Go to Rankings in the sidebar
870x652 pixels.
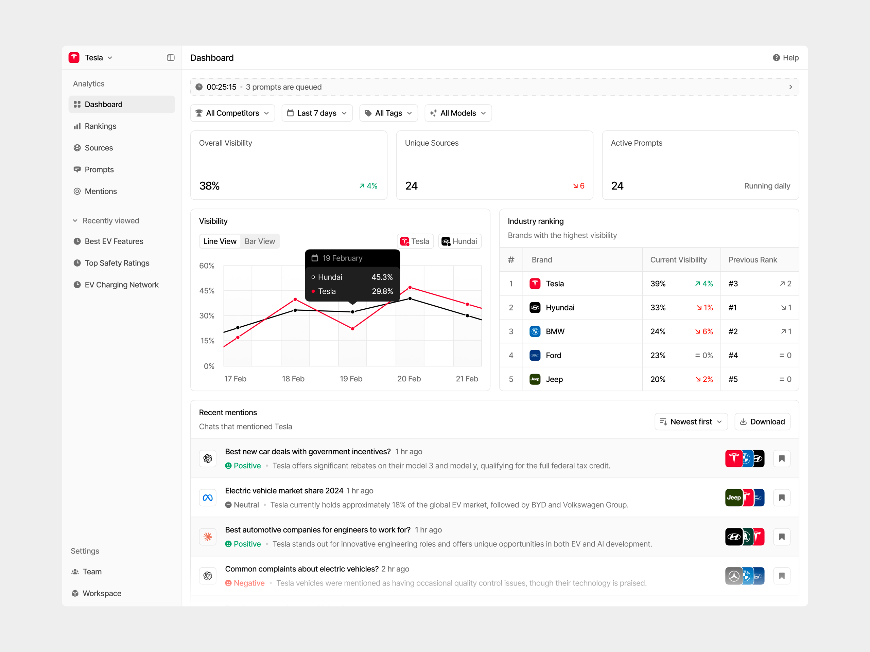[x=122, y=126]
